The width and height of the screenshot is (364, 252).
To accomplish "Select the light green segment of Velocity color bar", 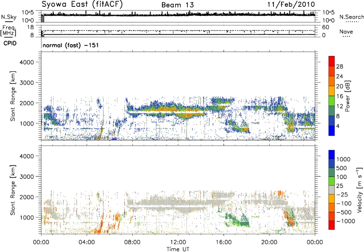I will click(x=332, y=181).
